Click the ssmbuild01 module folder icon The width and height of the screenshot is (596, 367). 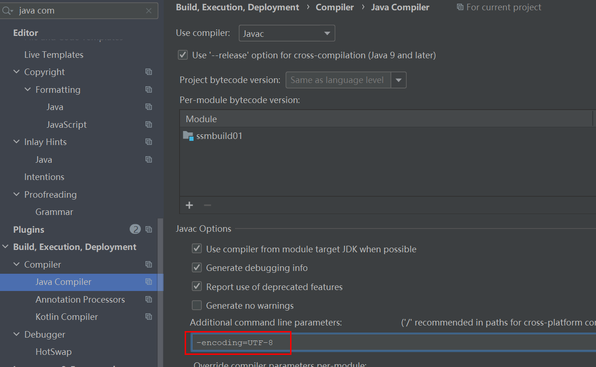188,136
